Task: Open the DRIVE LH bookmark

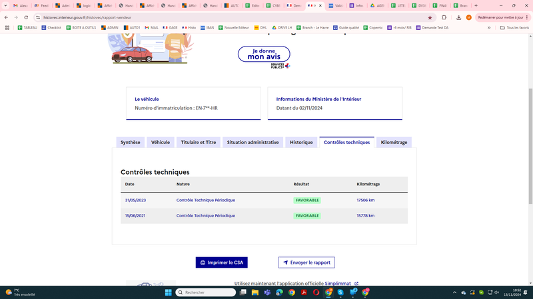Action: [282, 28]
